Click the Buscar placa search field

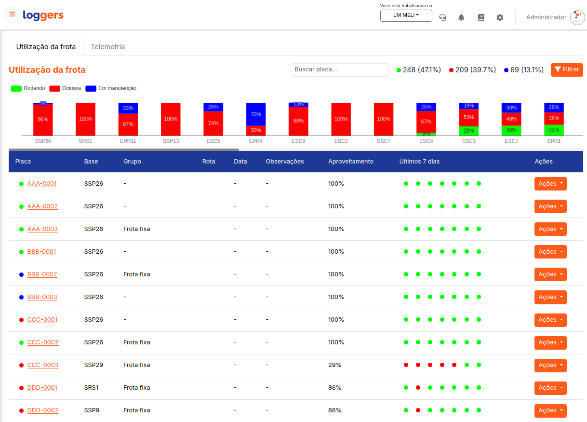339,69
